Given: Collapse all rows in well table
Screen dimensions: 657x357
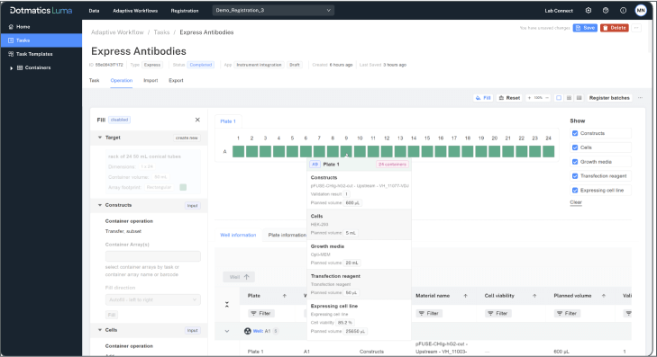Looking at the screenshot, I should click(227, 304).
